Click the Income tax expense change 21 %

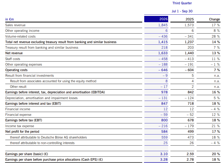click(x=216, y=126)
